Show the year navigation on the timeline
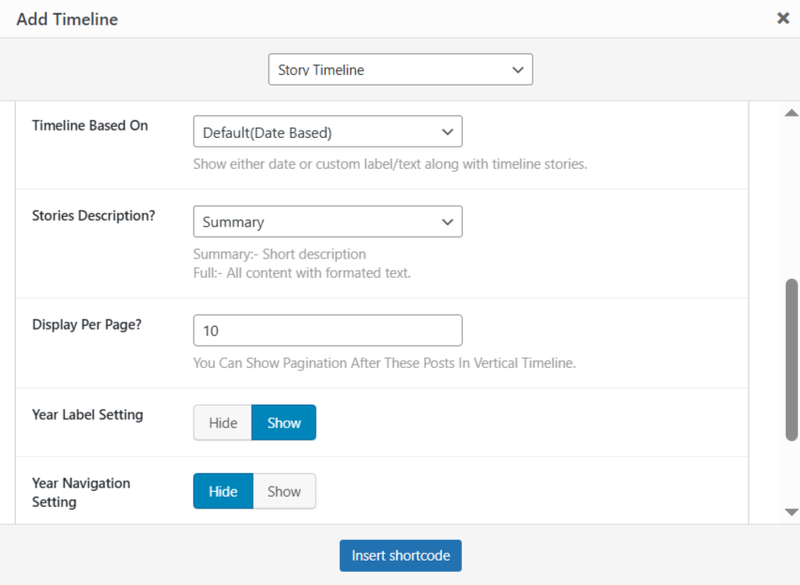The width and height of the screenshot is (800, 585). pos(284,490)
